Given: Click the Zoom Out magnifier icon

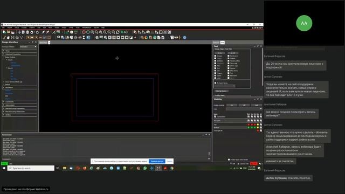Looking at the screenshot, I should pyautogui.click(x=105, y=32).
